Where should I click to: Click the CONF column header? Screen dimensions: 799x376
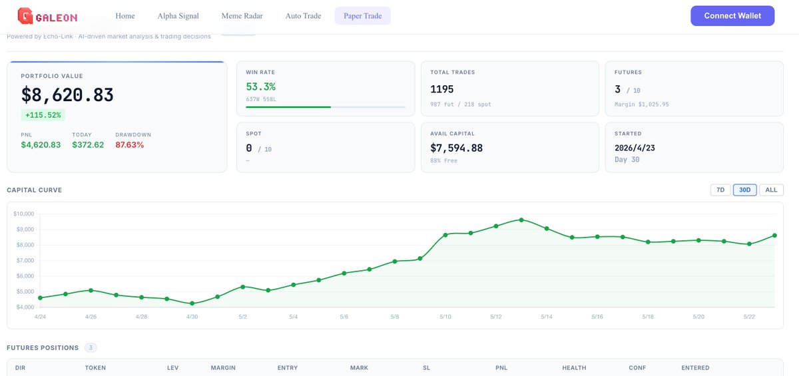[637, 368]
